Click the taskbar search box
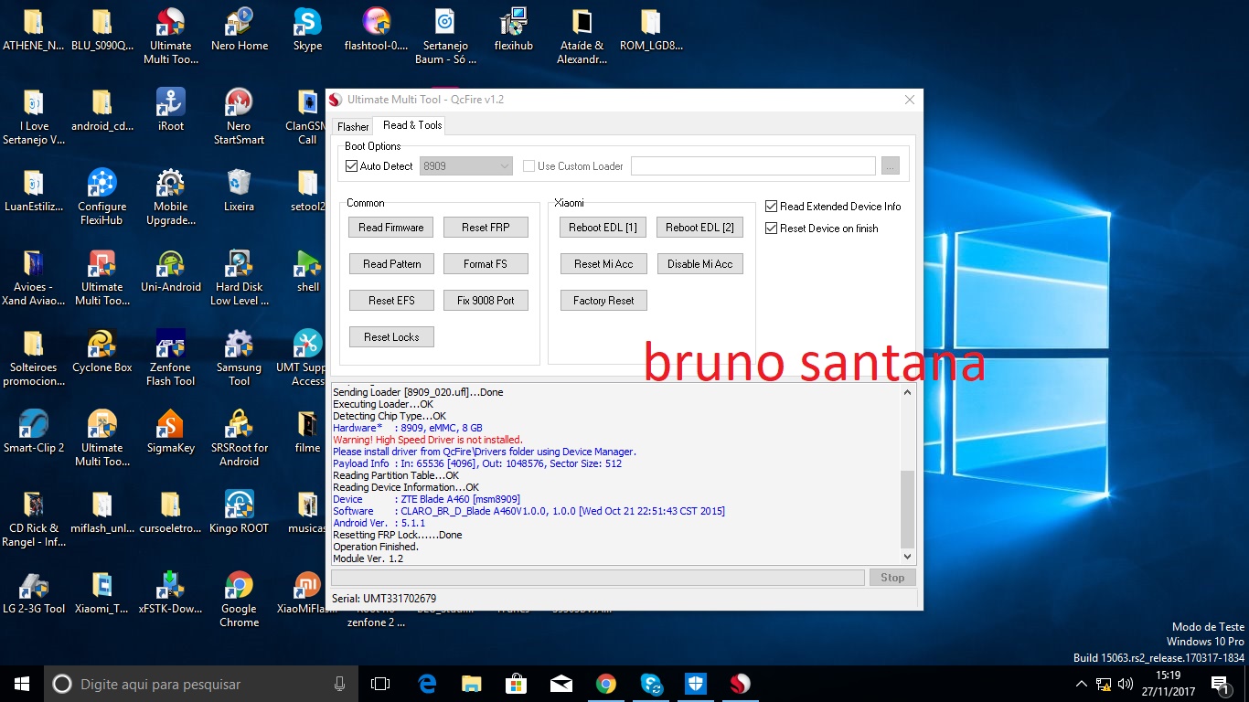 point(203,684)
